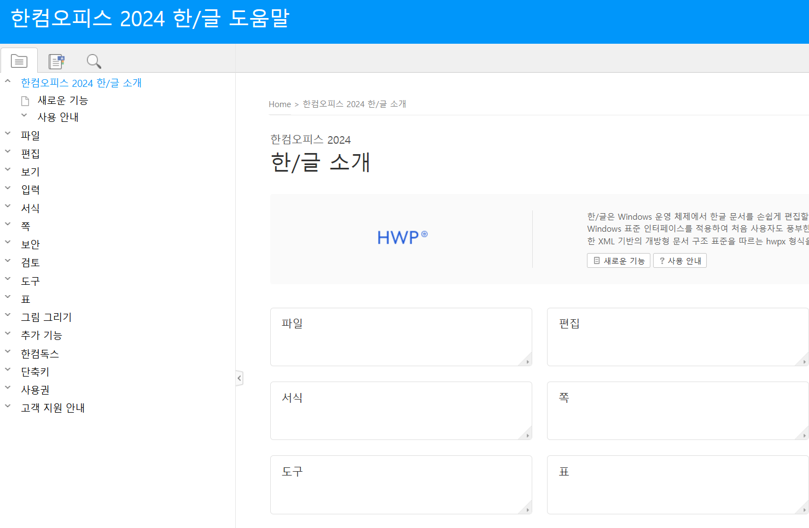This screenshot has height=528, width=809.
Task: Open the 도구 topic in tree
Action: pyautogui.click(x=31, y=281)
